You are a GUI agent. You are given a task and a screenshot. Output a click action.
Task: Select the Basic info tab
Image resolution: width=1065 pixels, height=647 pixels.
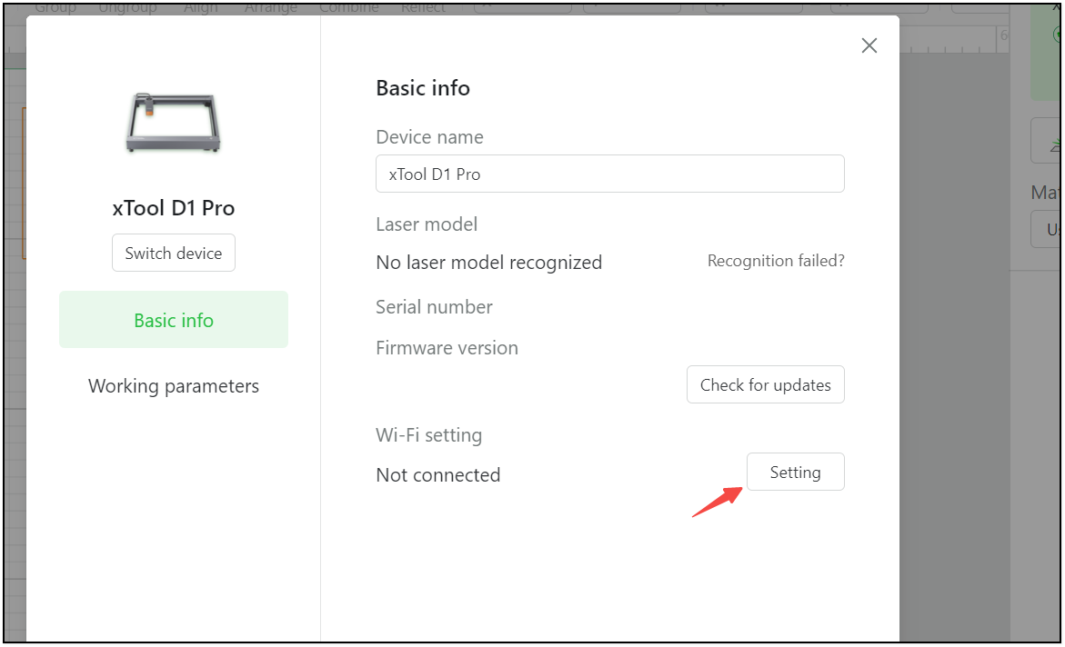174,320
